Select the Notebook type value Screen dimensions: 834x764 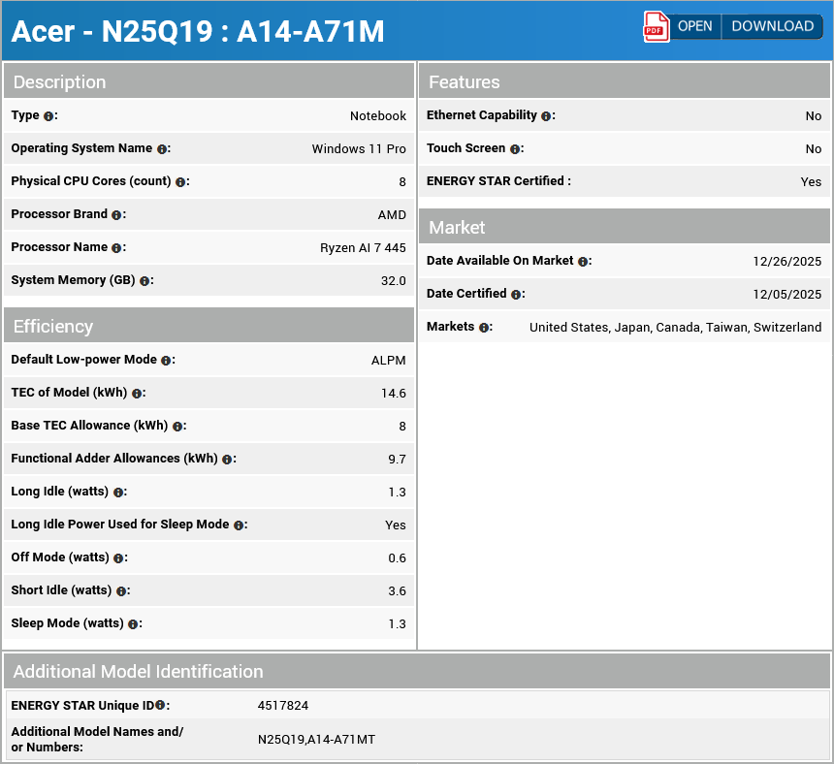point(377,116)
